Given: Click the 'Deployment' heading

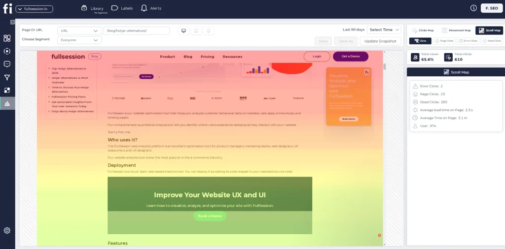Looking at the screenshot, I should click(122, 165).
